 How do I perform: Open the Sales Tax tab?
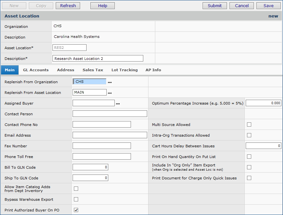tap(93, 70)
